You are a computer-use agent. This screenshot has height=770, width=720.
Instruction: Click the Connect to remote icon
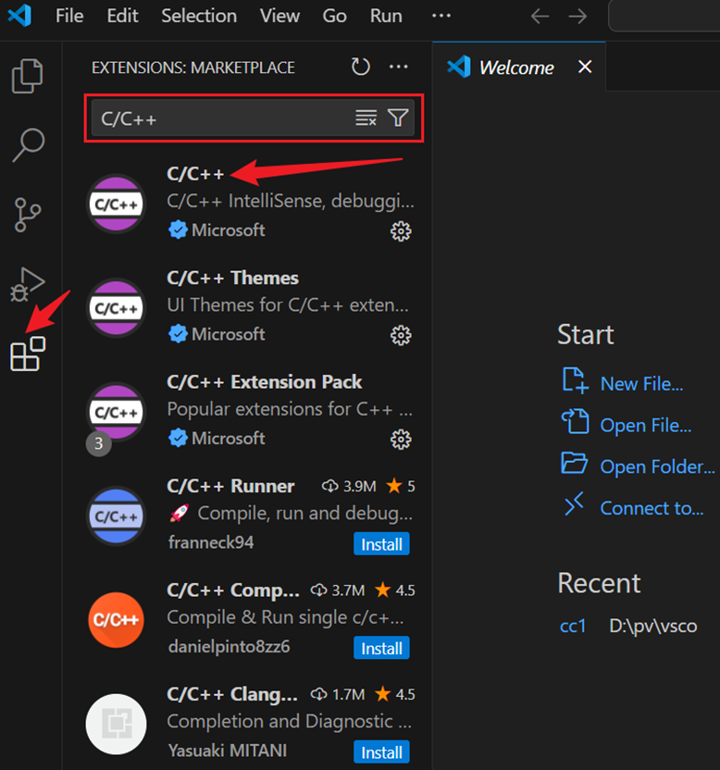coord(574,503)
